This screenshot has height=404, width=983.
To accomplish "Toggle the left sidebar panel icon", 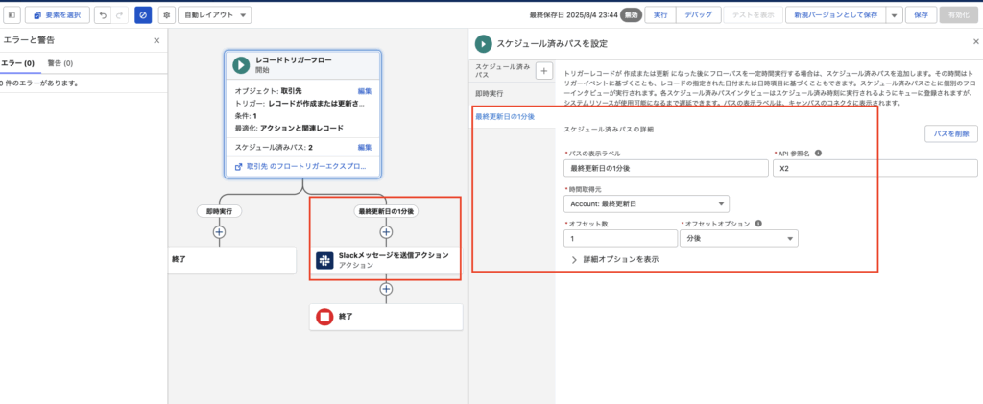I will [x=12, y=15].
